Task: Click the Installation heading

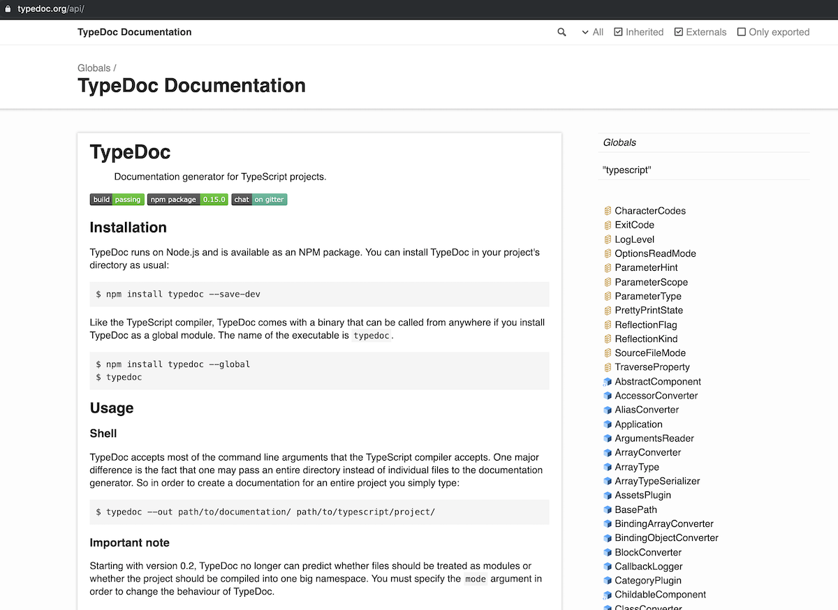Action: coord(128,228)
